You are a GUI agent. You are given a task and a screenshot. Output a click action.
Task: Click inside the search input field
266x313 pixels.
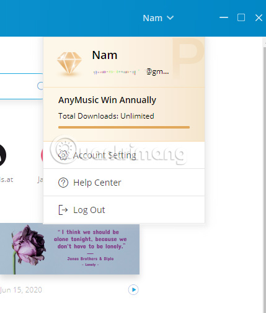pyautogui.click(x=22, y=86)
